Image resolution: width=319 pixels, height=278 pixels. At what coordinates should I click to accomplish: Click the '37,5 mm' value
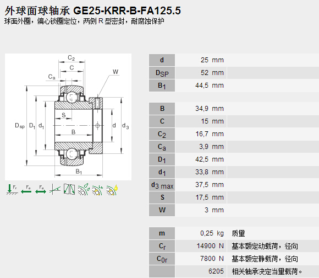[x=210, y=185]
